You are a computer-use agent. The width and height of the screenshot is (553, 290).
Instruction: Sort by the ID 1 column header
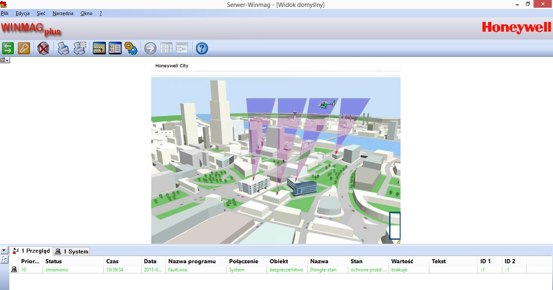(x=490, y=261)
